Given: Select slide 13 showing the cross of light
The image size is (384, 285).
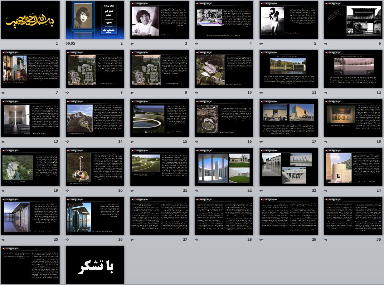Looking at the screenshot, I should (30, 118).
